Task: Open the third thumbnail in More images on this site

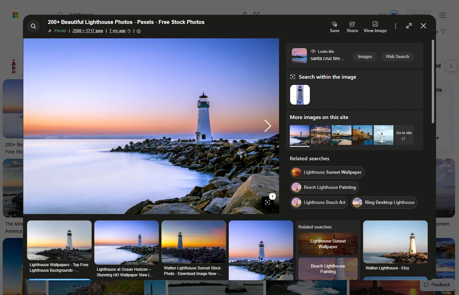Action: 342,135
